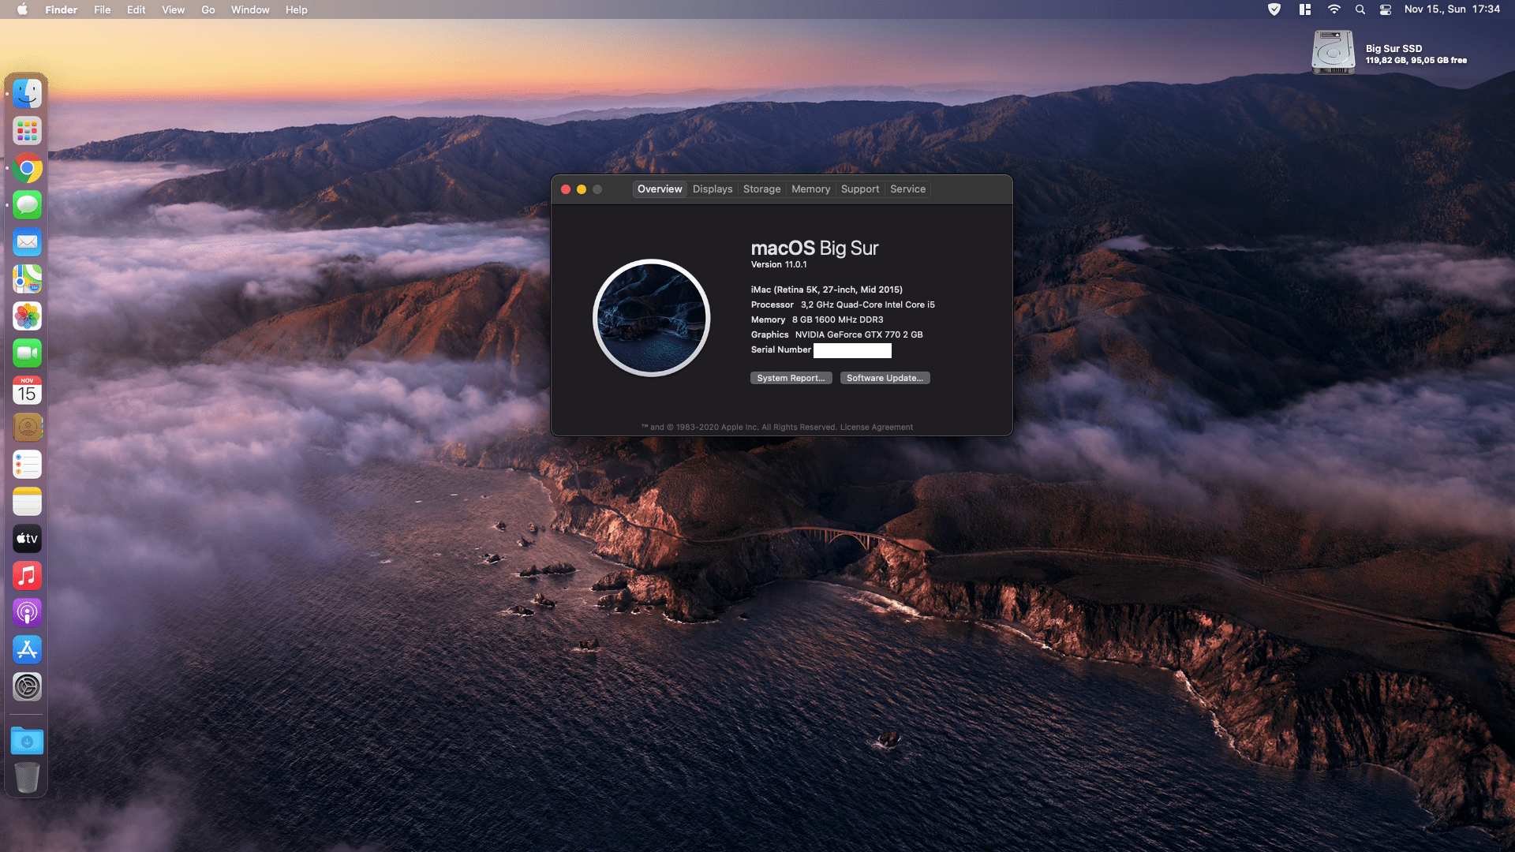Open Notes app in the Dock
The width and height of the screenshot is (1515, 852).
(x=27, y=502)
